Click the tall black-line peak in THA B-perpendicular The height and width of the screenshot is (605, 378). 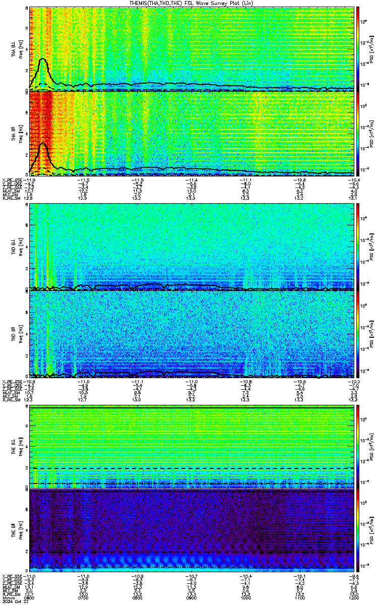[43, 59]
